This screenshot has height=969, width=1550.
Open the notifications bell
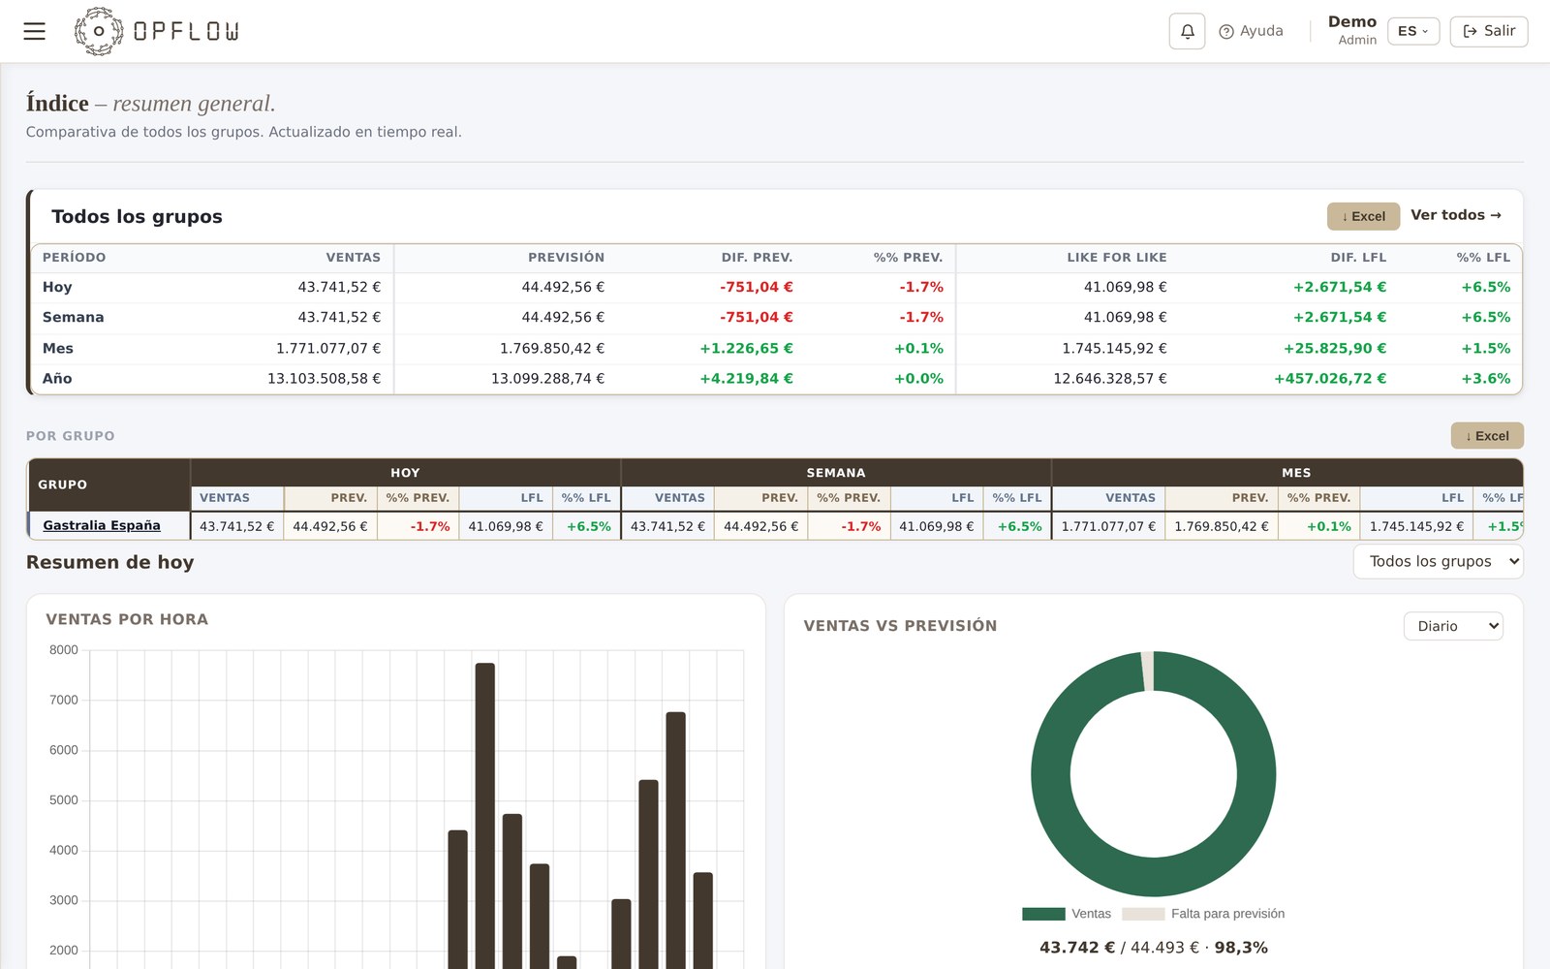point(1187,31)
